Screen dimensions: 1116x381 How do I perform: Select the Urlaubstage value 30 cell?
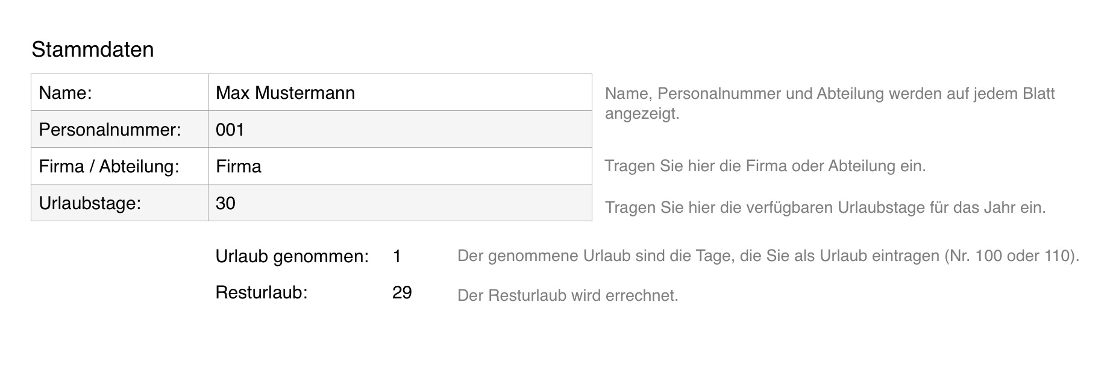(399, 203)
